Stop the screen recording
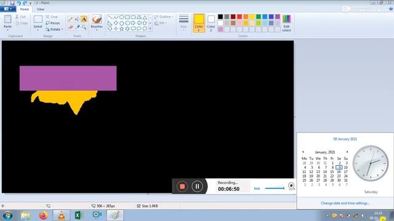394x221 pixels. (x=182, y=187)
